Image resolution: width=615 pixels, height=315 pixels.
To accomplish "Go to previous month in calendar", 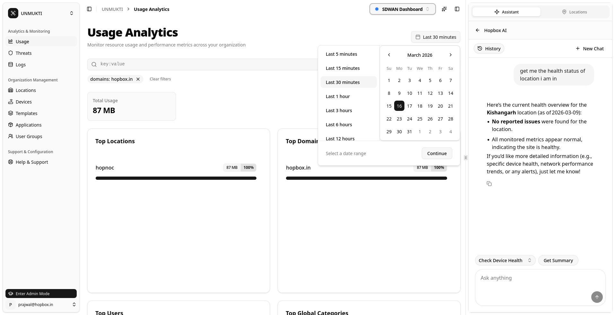I will coord(389,55).
